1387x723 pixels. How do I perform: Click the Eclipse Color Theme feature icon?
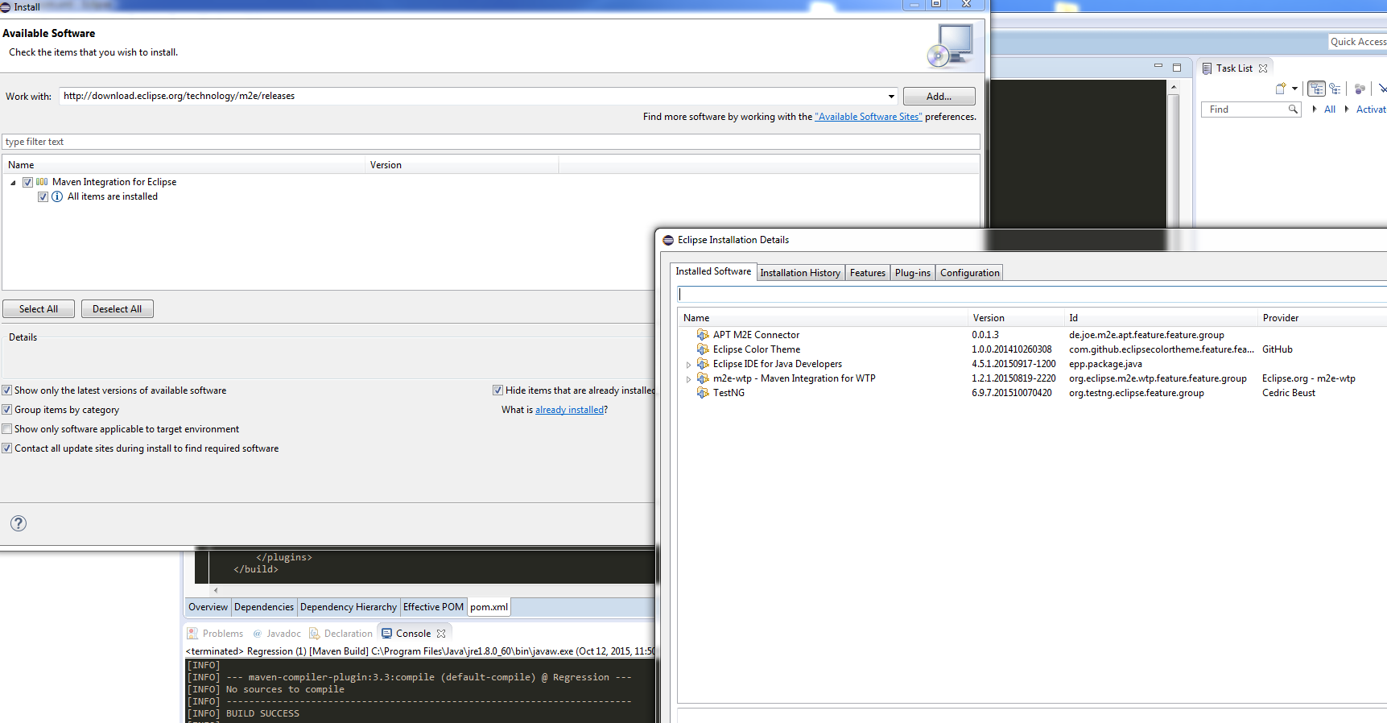703,349
